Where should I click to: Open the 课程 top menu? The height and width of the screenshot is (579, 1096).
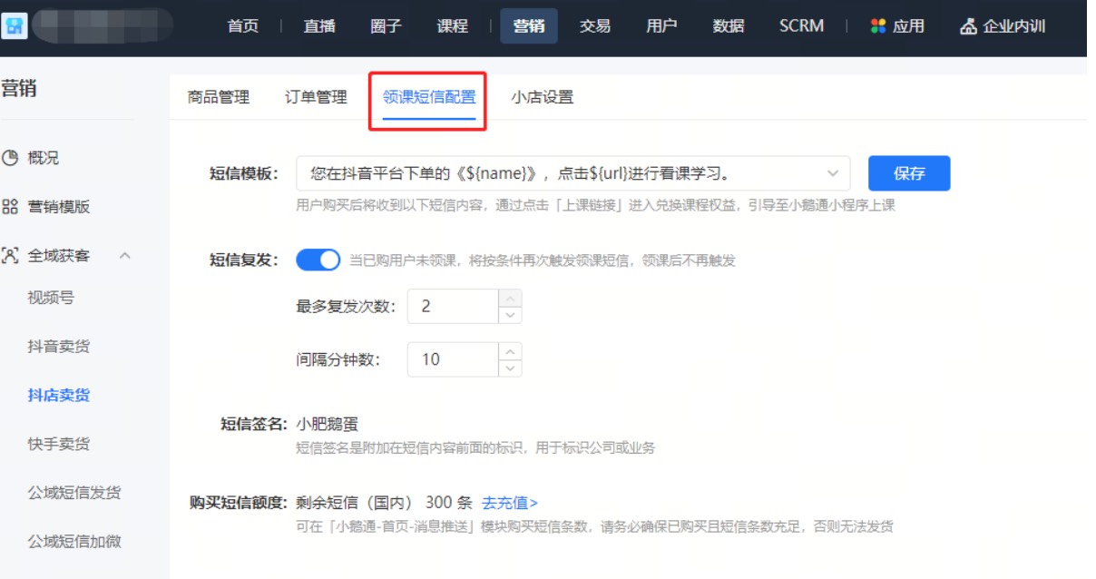[x=453, y=26]
